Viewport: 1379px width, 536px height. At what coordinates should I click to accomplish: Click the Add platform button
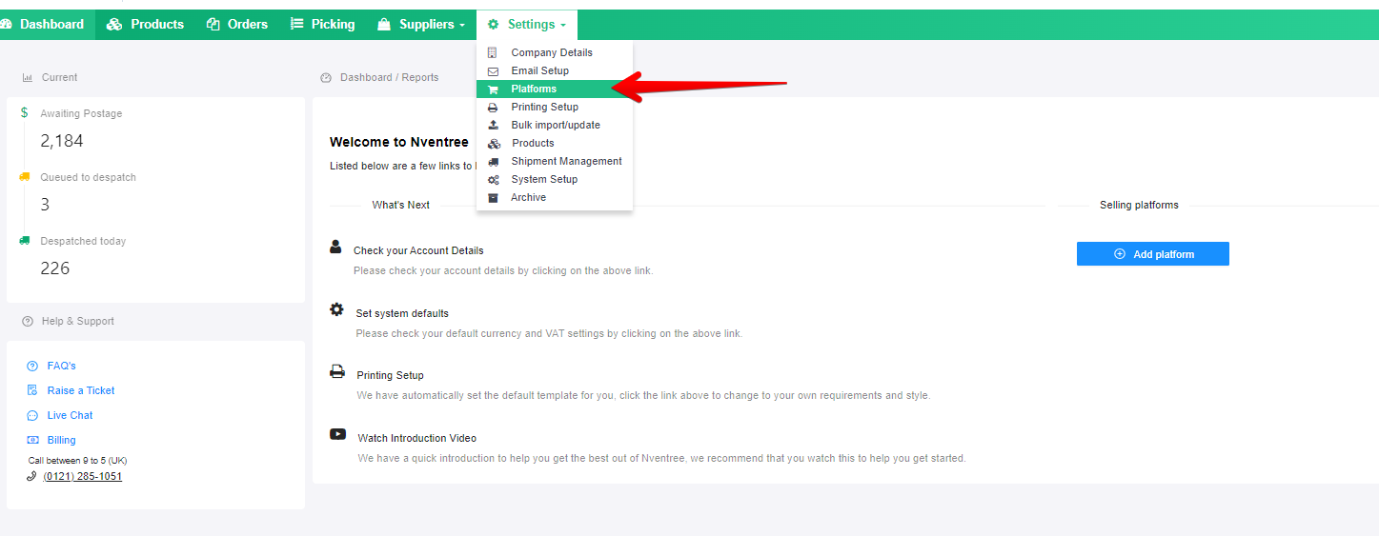coord(1153,254)
